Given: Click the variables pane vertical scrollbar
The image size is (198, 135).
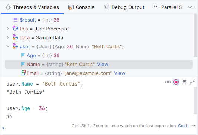Looking at the screenshot, I should (195, 35).
